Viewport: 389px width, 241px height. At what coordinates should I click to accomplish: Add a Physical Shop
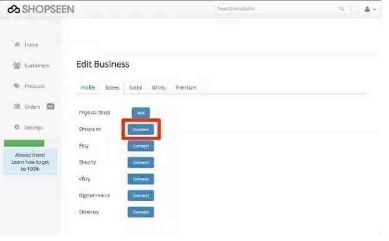141,113
